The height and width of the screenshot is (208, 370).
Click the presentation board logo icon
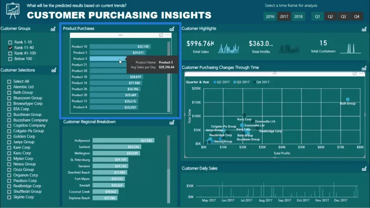(x=13, y=11)
